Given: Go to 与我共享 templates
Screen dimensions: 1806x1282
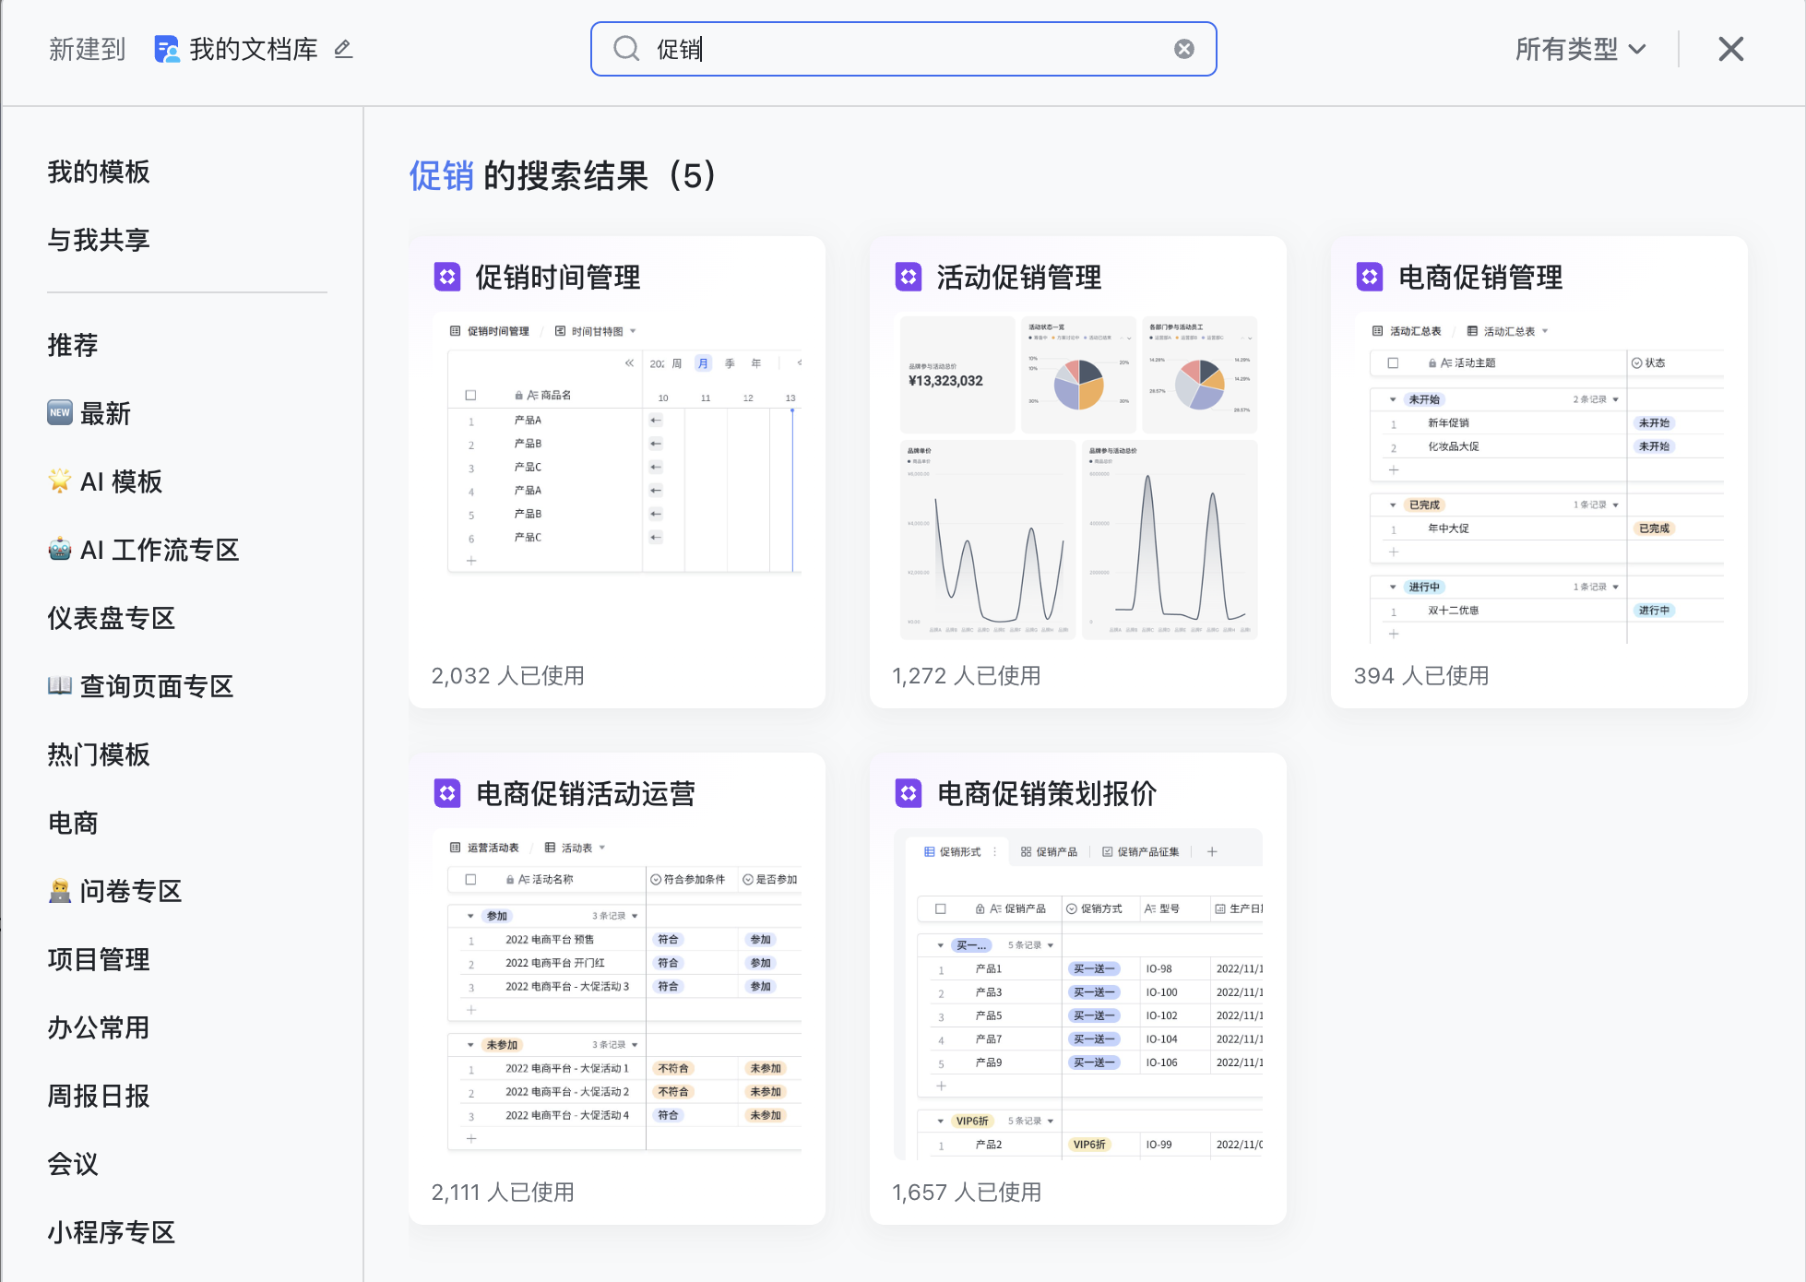Looking at the screenshot, I should click(99, 240).
